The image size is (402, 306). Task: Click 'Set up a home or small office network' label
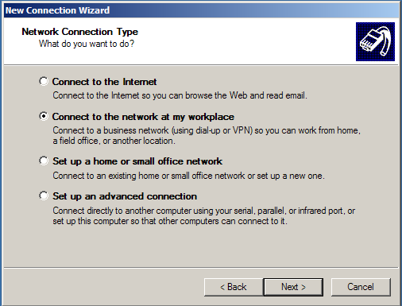coord(137,161)
